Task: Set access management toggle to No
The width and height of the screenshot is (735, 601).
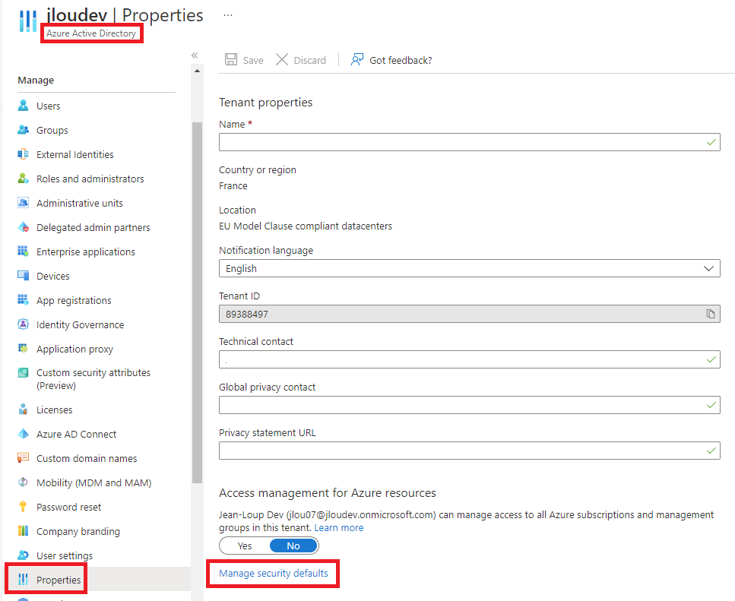Action: (293, 546)
